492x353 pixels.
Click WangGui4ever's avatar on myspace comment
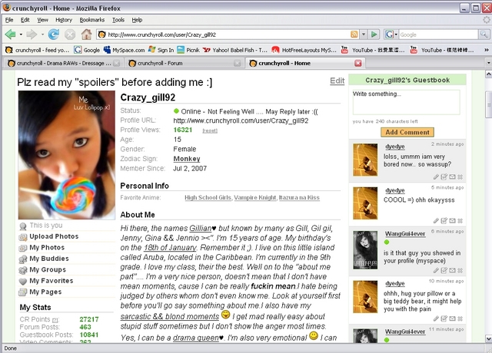click(x=365, y=250)
